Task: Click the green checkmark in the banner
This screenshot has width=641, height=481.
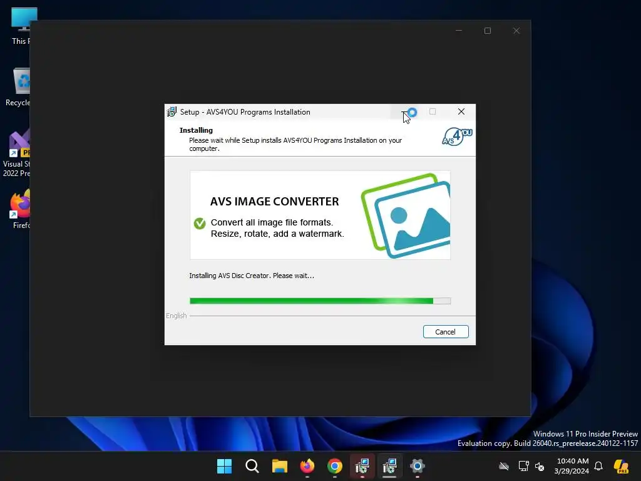Action: [x=200, y=224]
